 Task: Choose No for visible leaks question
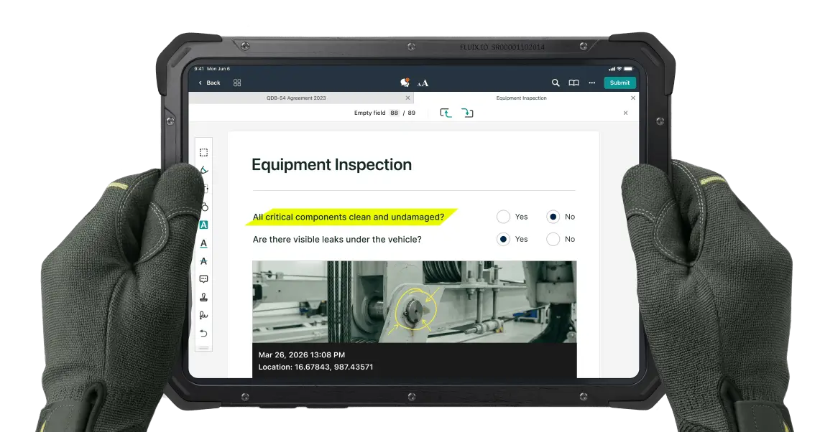point(553,239)
